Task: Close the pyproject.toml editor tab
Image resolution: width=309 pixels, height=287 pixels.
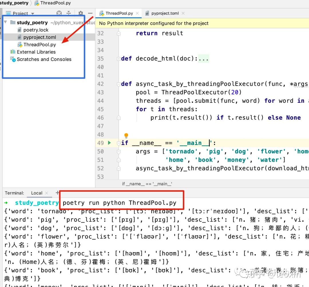Action: click(x=183, y=13)
